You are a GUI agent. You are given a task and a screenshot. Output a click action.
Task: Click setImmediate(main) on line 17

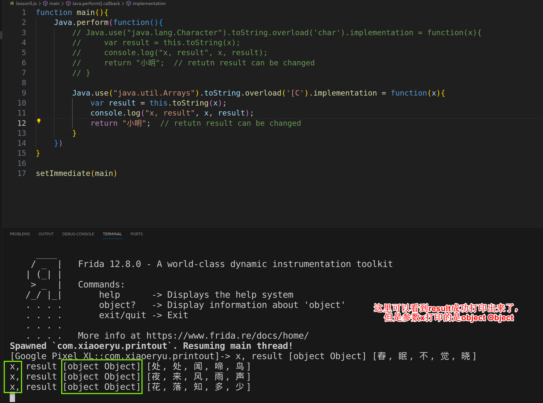tap(76, 173)
